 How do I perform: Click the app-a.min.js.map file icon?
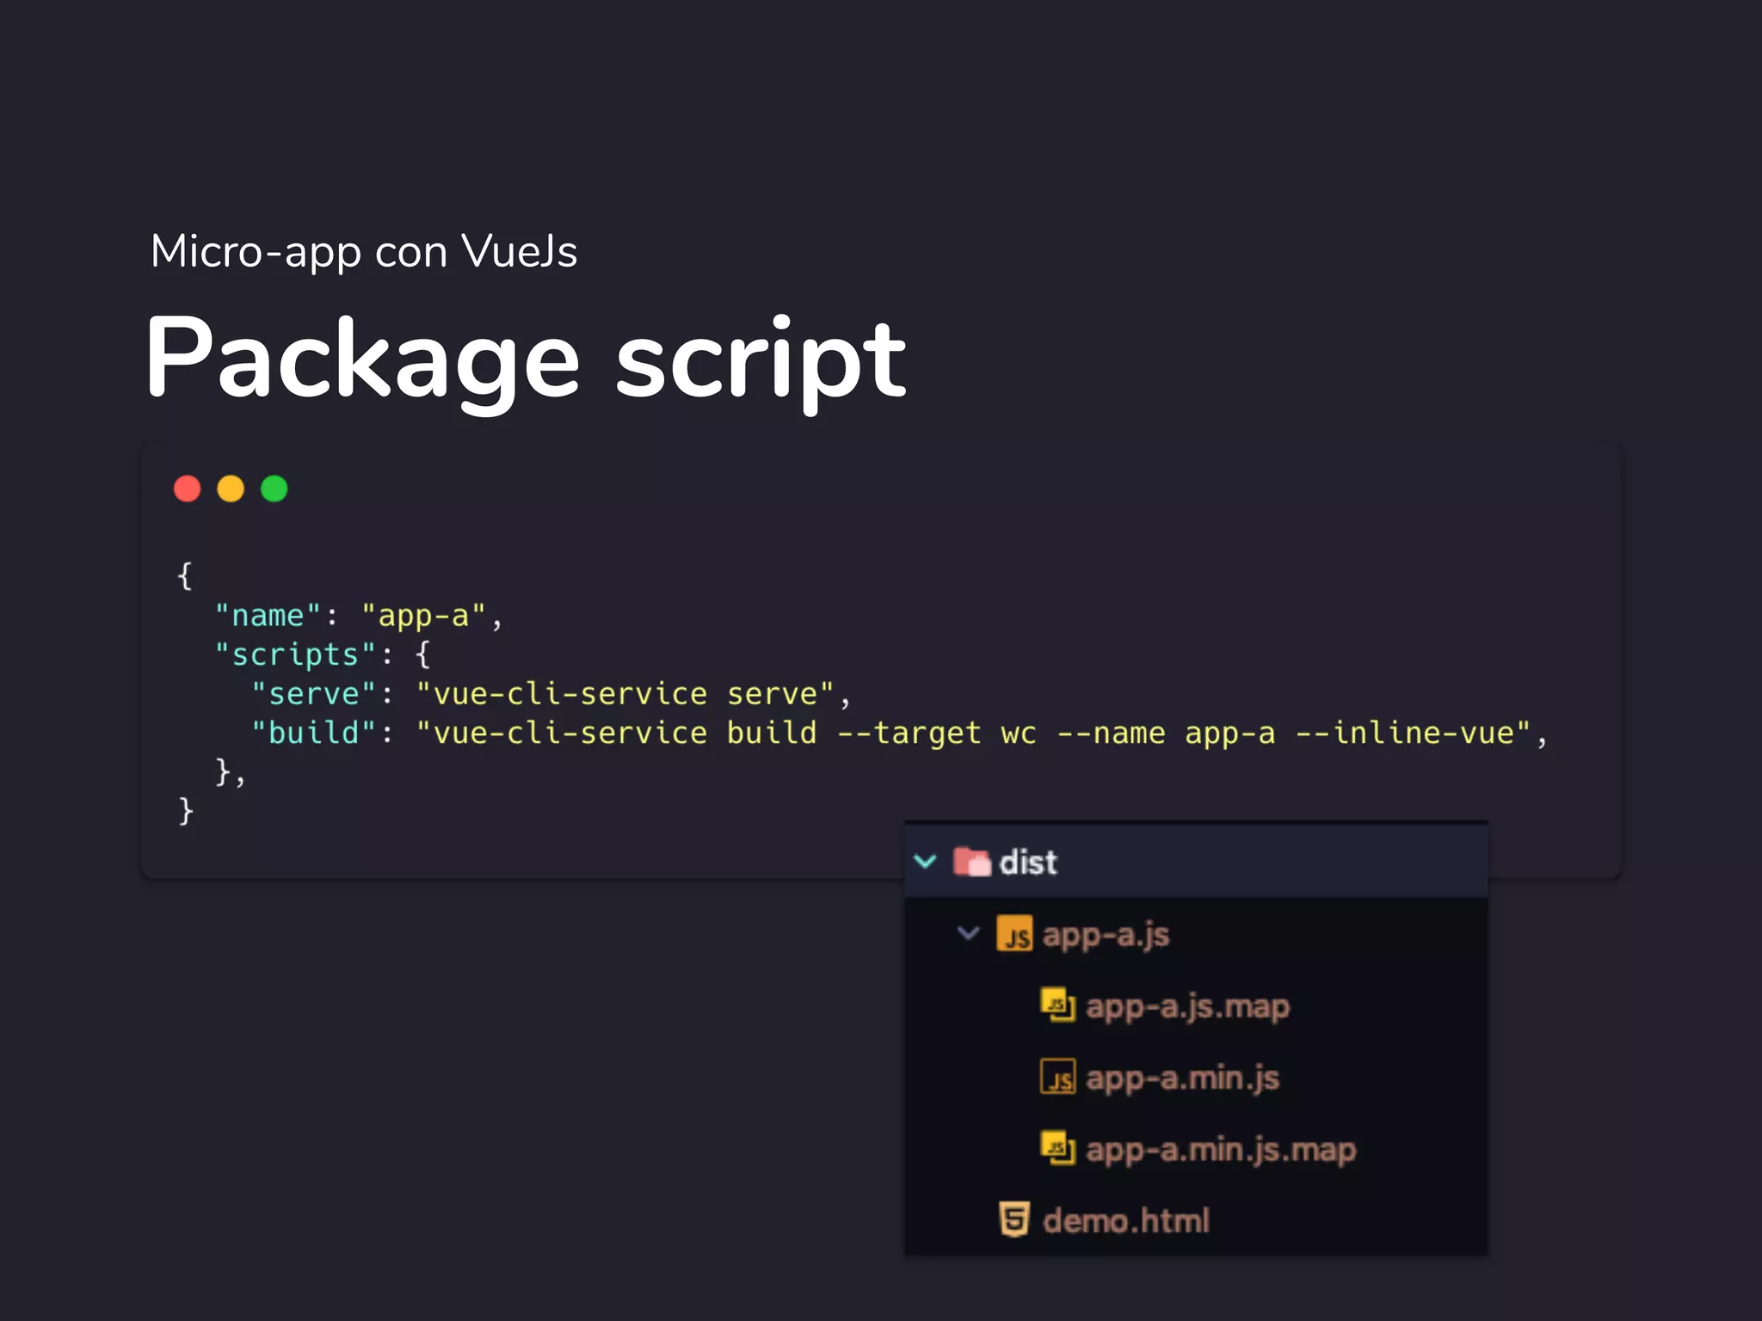(x=1057, y=1148)
